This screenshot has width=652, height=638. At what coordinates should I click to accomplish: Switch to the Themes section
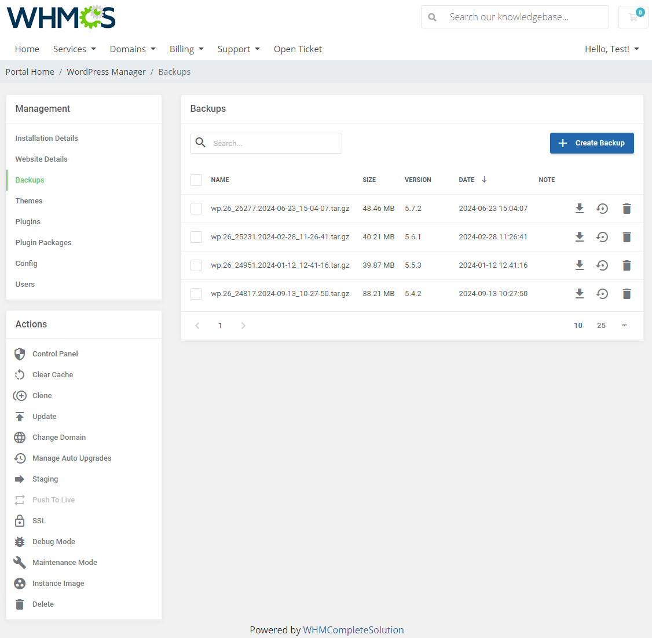click(28, 200)
